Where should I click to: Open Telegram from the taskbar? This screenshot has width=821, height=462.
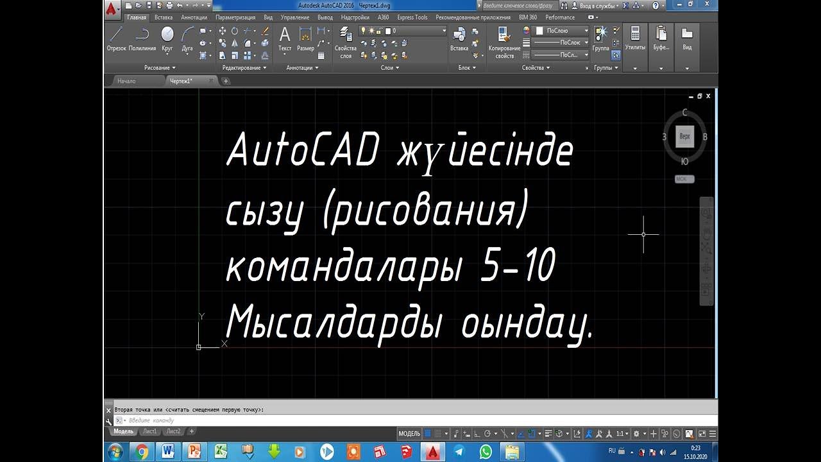[x=458, y=451]
